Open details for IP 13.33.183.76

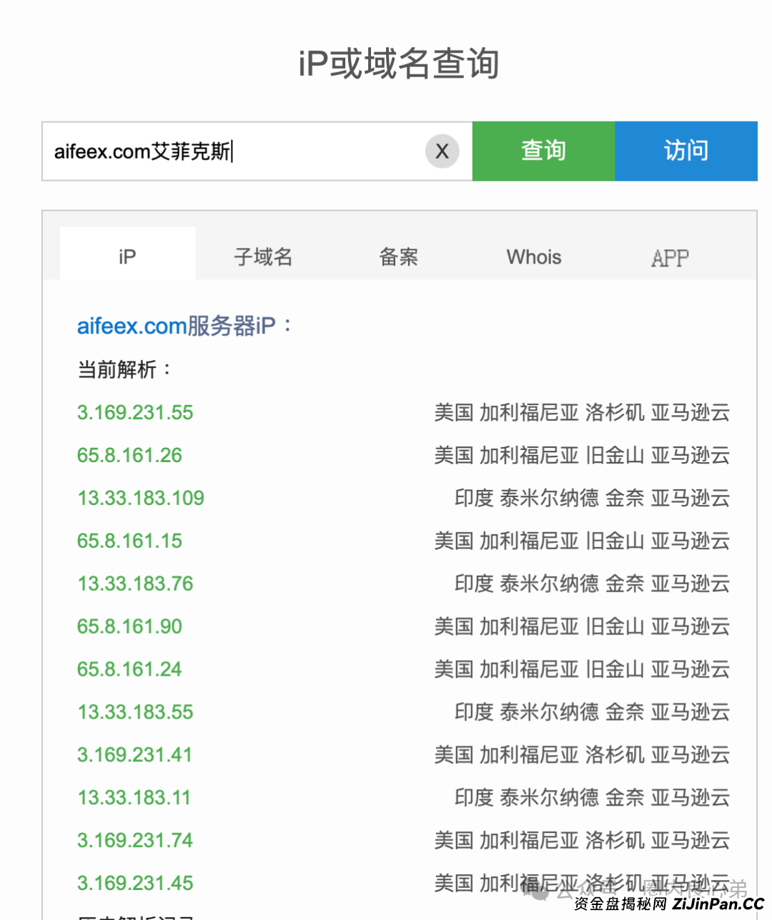[x=134, y=584]
